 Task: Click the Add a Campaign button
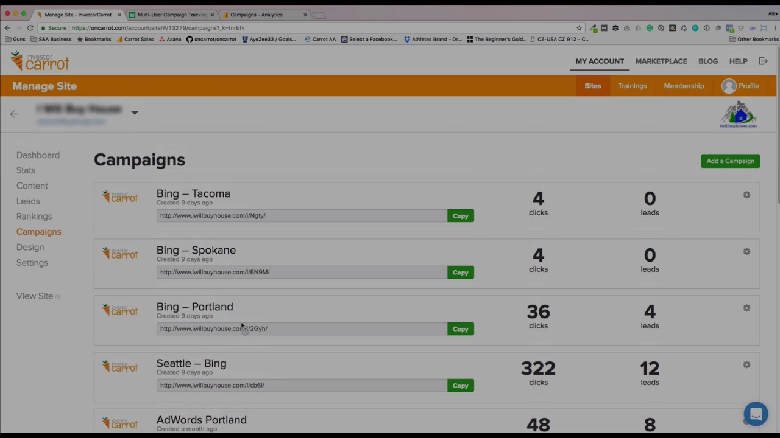(730, 161)
